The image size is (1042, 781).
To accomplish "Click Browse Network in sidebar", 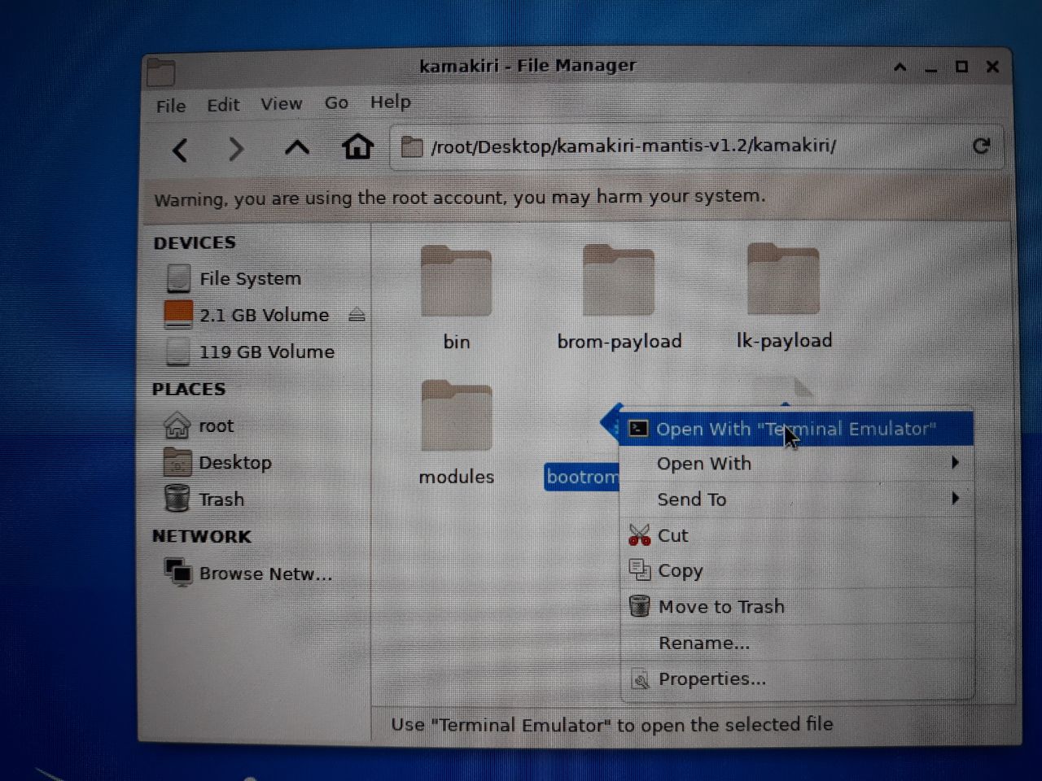I will coord(248,573).
